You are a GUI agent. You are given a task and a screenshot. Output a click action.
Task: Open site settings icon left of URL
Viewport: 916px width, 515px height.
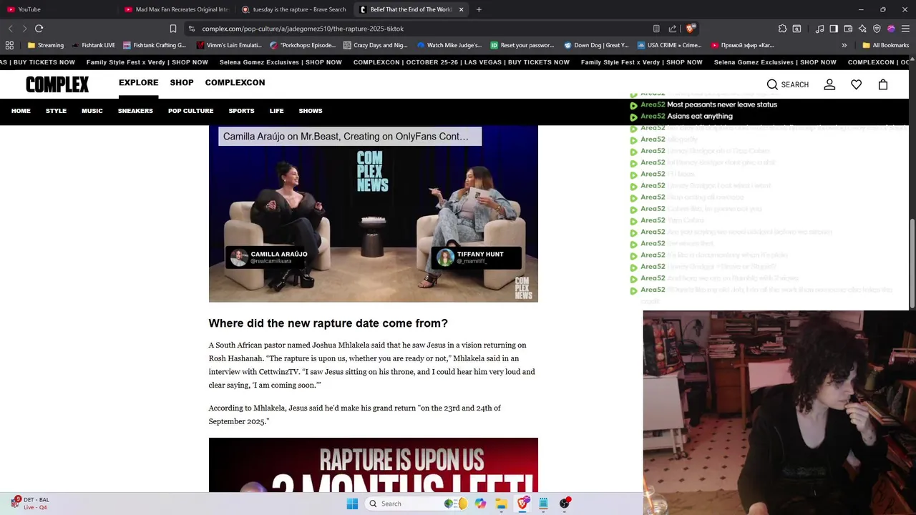tap(191, 29)
